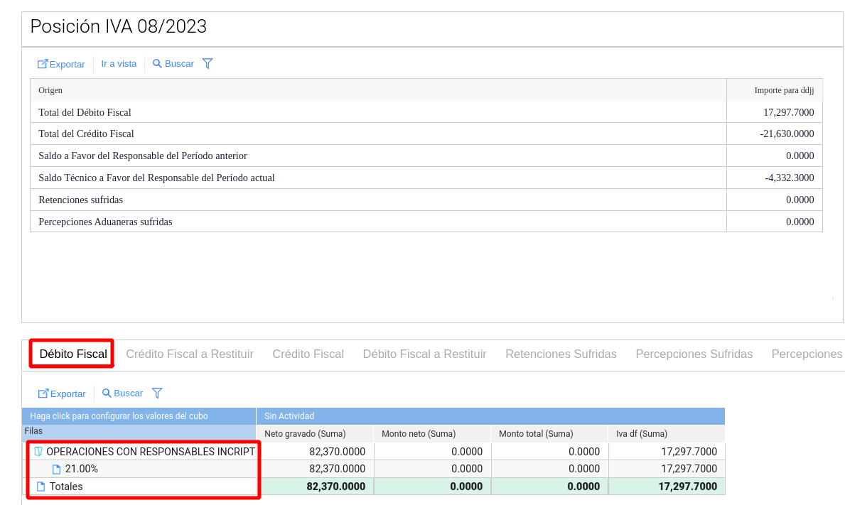Click the top Buscar magnifier icon

tap(157, 64)
